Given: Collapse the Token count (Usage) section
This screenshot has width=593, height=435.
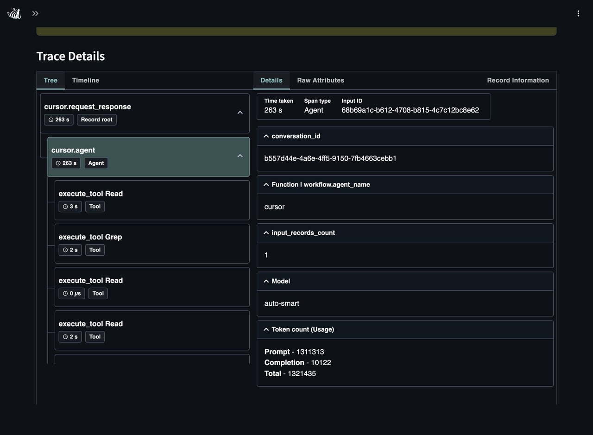Looking at the screenshot, I should point(266,329).
